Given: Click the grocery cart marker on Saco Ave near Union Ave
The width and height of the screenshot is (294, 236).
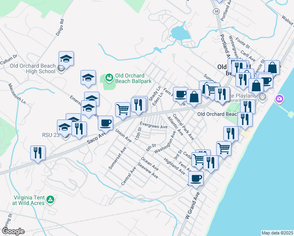Looking at the screenshot, I should pyautogui.click(x=123, y=111).
